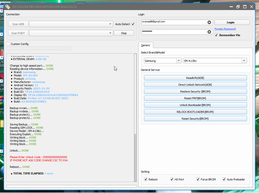This screenshot has width=259, height=193.
Task: Disable the Force BROM setting
Action: pyautogui.click(x=198, y=179)
